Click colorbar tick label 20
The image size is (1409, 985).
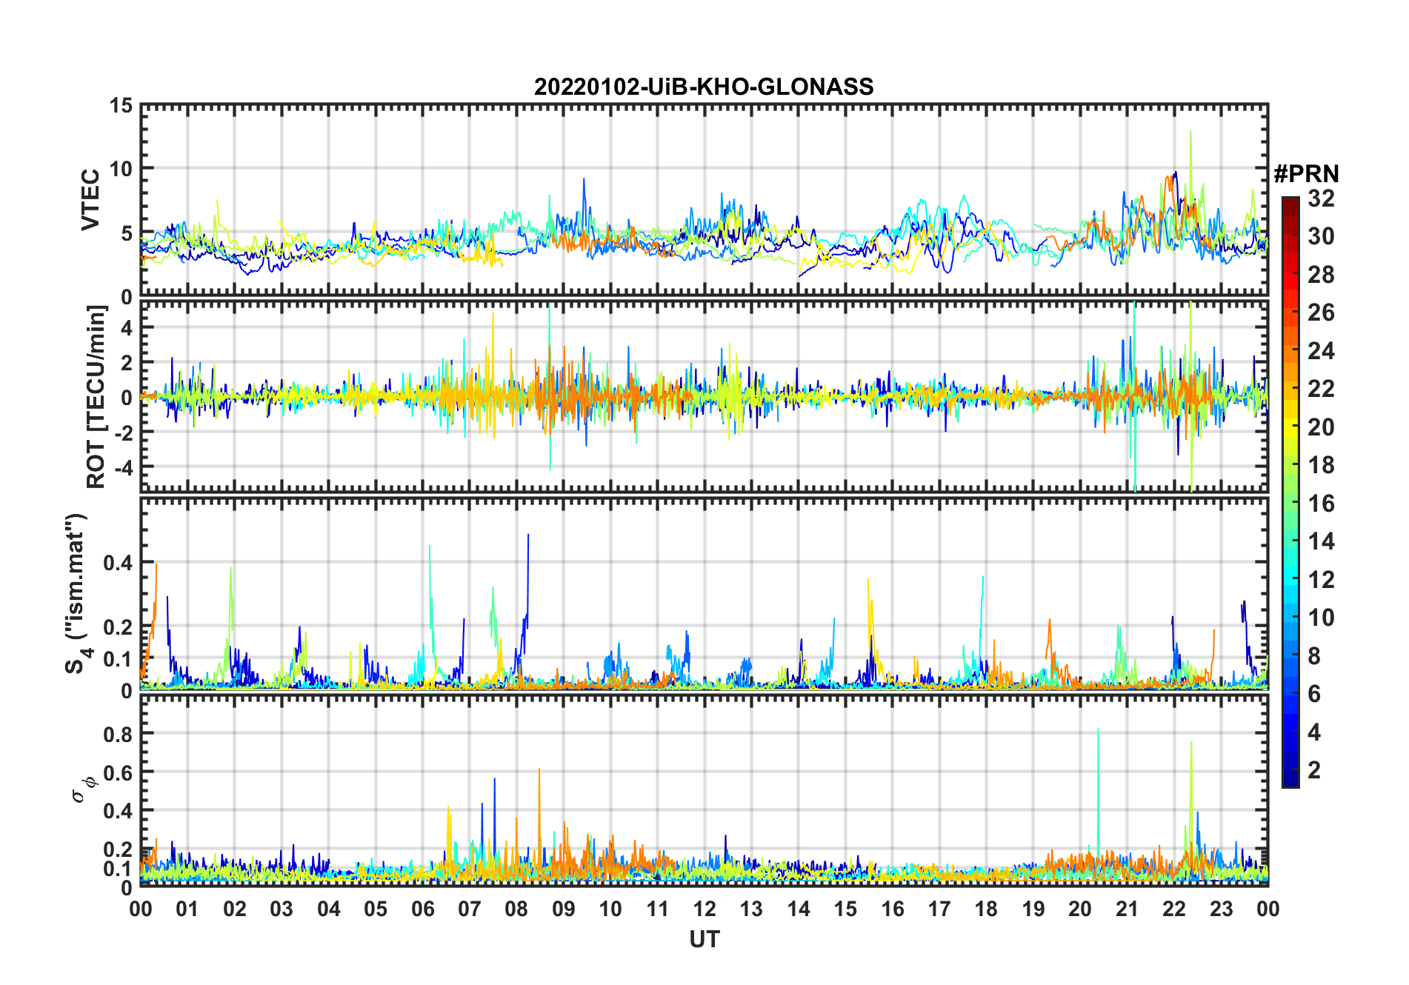(x=1321, y=427)
